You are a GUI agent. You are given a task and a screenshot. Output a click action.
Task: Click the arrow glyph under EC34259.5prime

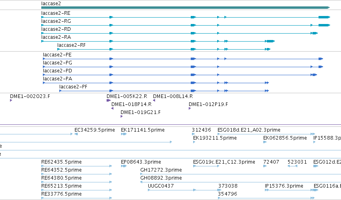point(76,134)
